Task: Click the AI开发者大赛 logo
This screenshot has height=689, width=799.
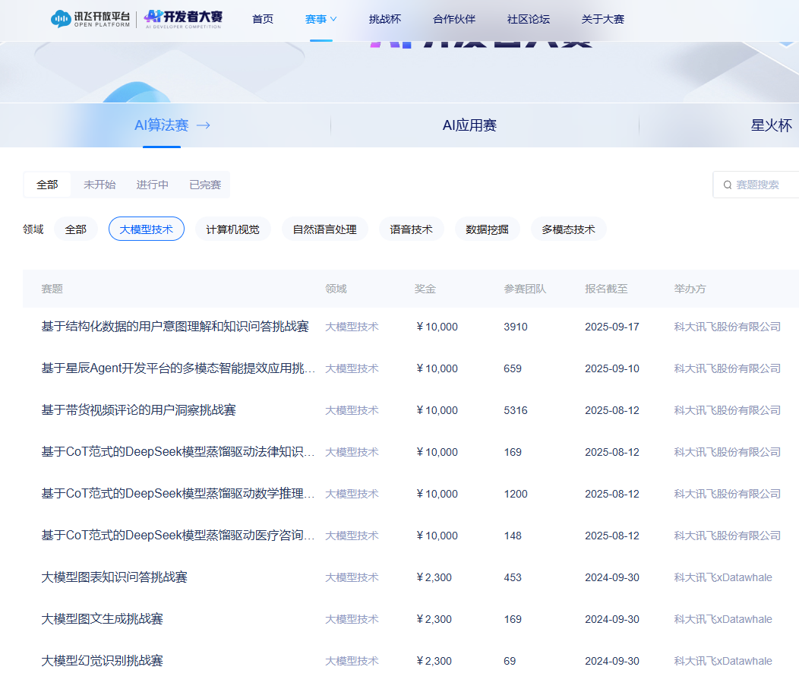Action: point(183,19)
